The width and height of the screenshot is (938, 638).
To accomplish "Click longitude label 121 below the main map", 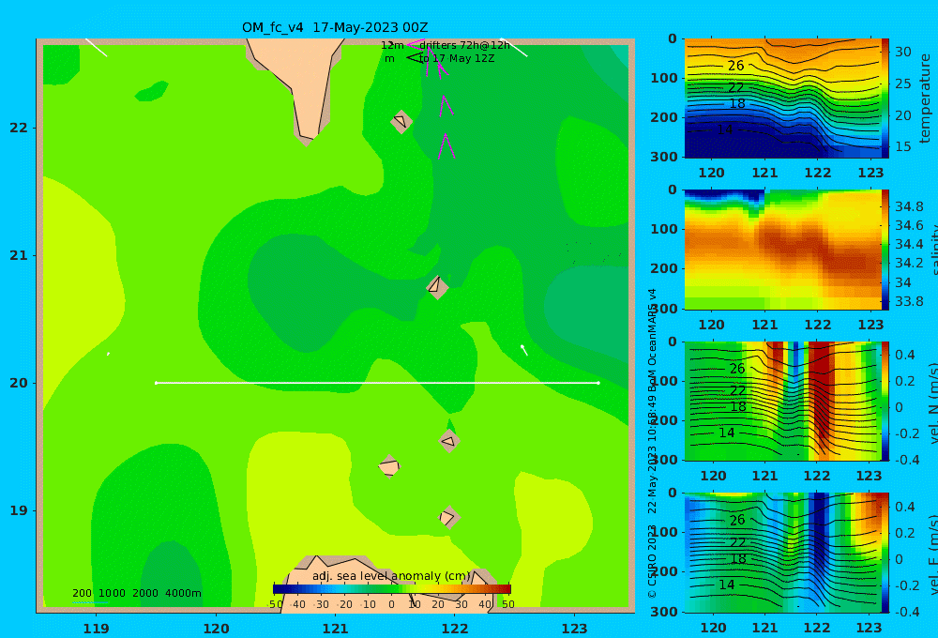I will coord(336,629).
